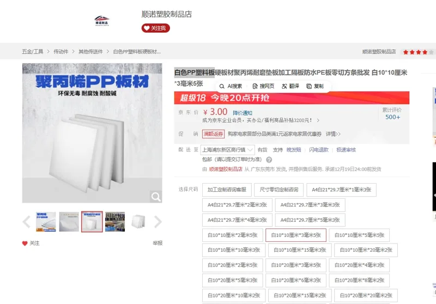Screen dimensions: 436x304
Task: Click 翻译 in the selection popup
Action: (x=290, y=86)
